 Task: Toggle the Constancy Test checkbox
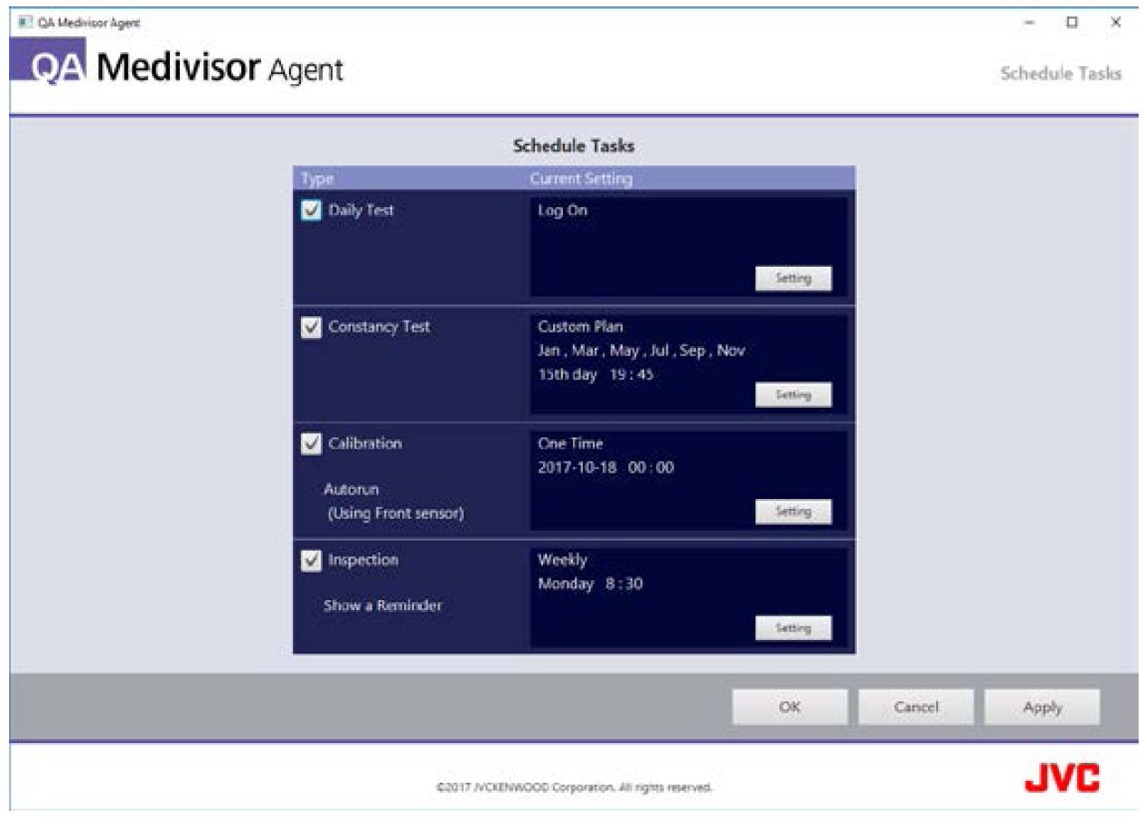click(310, 328)
